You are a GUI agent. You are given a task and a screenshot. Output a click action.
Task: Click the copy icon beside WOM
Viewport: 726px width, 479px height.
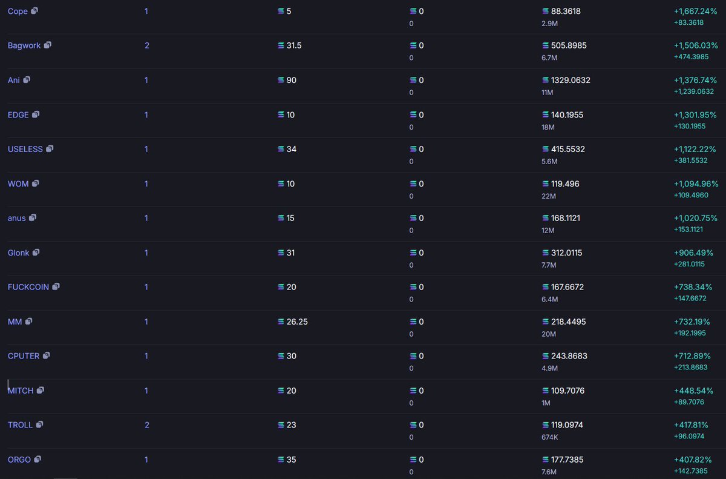tap(36, 183)
